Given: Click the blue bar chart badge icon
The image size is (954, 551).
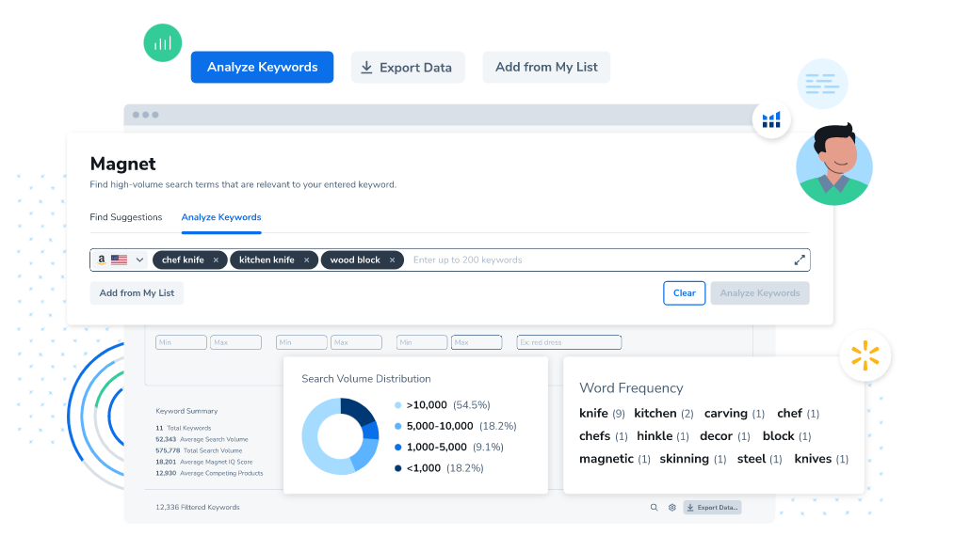Looking at the screenshot, I should click(771, 119).
